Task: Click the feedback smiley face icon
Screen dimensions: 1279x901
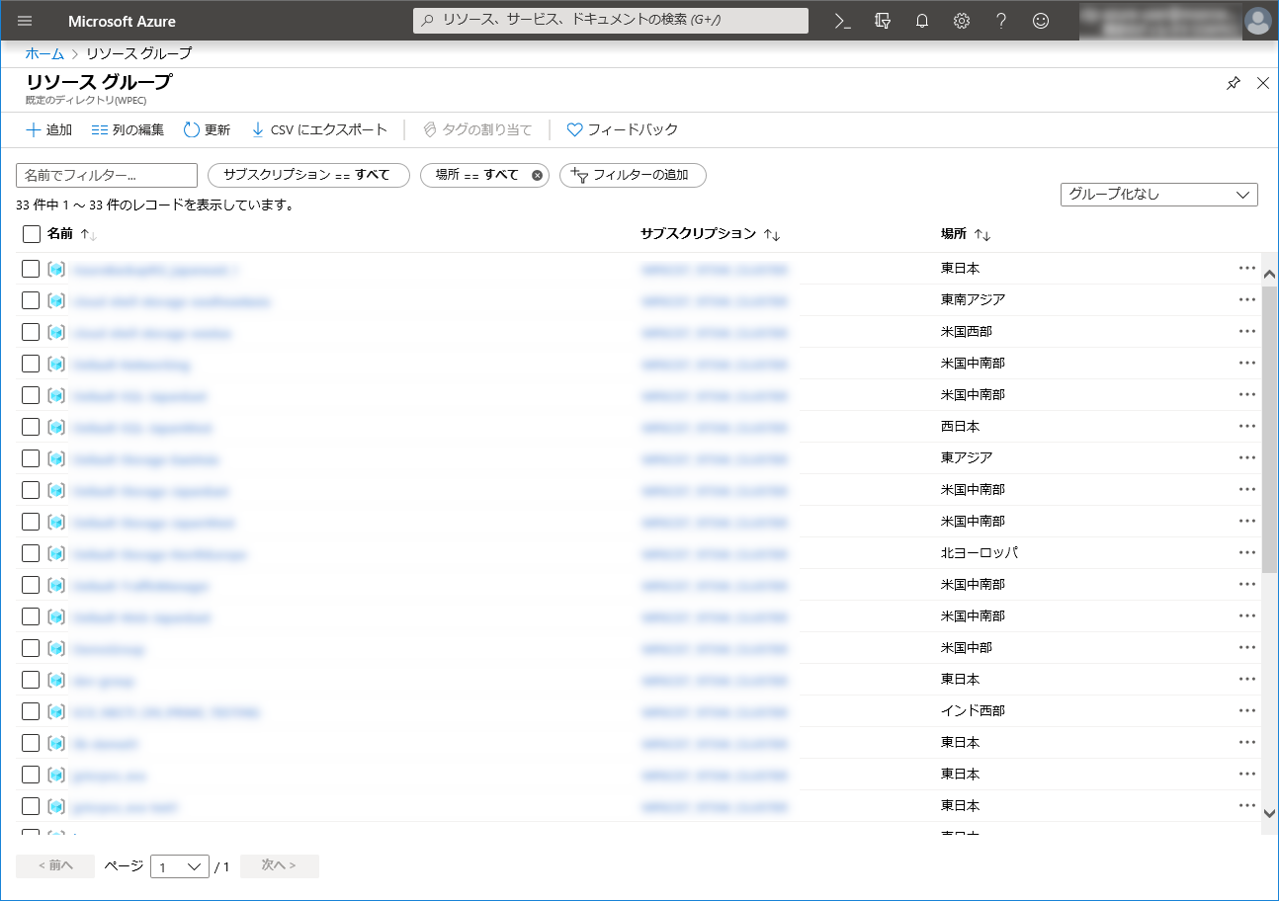Action: click(x=1041, y=21)
